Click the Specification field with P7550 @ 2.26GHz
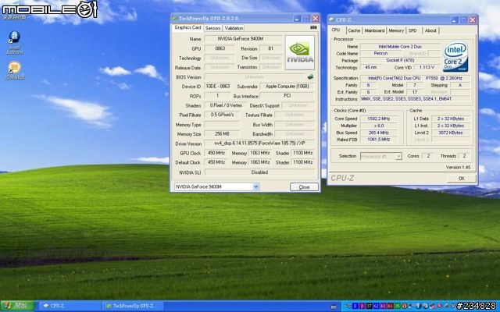Viewport: 500px width, 312px height. (415, 78)
